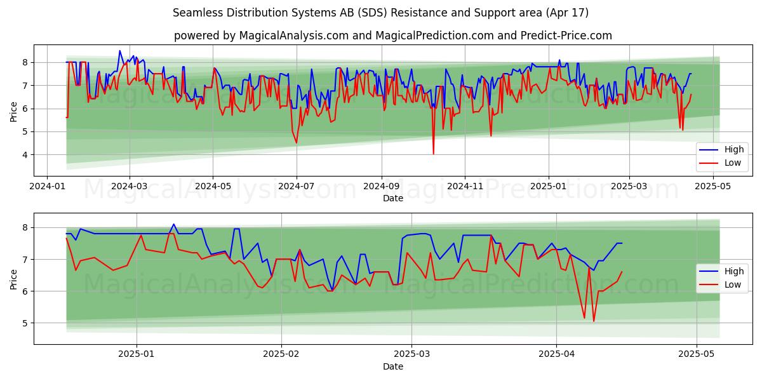
Task: Click the '2024-05' x-axis label
Action: 213,187
